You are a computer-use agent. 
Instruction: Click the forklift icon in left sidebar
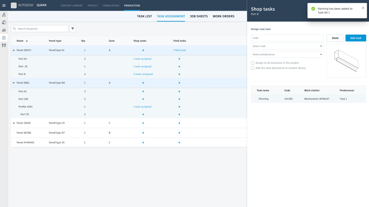[4, 30]
